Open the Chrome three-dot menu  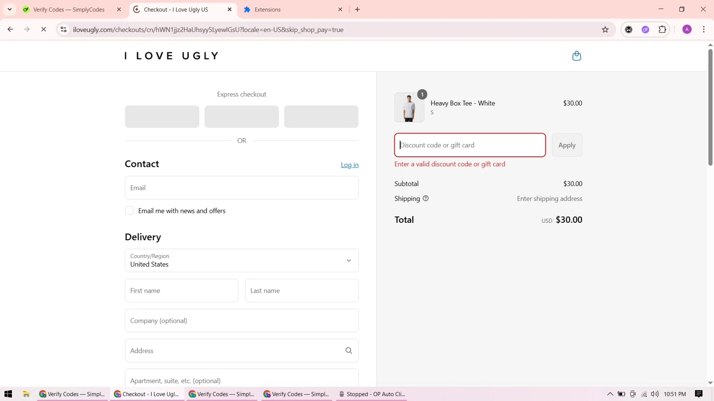point(704,29)
